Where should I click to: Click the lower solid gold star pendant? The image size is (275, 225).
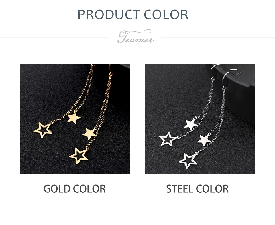tap(89, 134)
